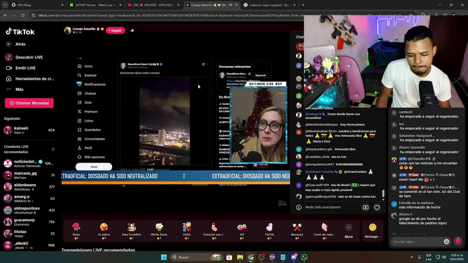
Task: Click Inicio in the streamed X sidebar
Action: point(85,66)
